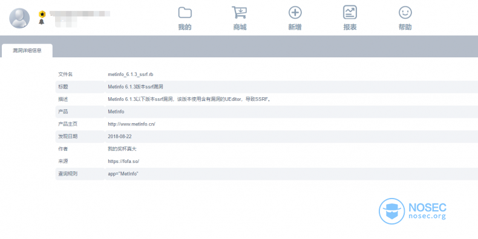Image resolution: width=478 pixels, height=239 pixels.
Task: Select the 帮助 menu label
Action: click(405, 27)
